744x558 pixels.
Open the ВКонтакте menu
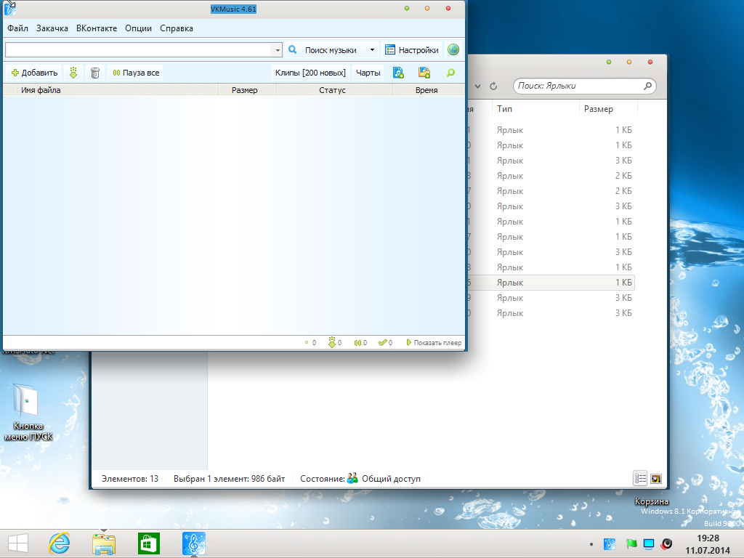click(97, 28)
